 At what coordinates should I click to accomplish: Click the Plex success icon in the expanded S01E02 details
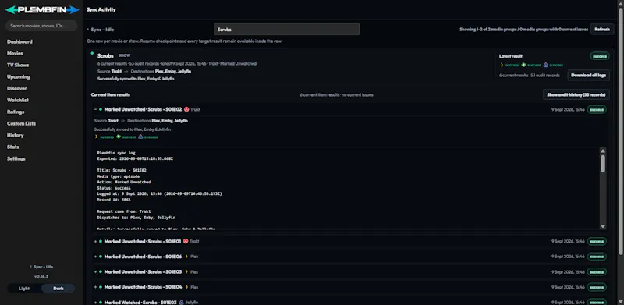click(x=96, y=137)
